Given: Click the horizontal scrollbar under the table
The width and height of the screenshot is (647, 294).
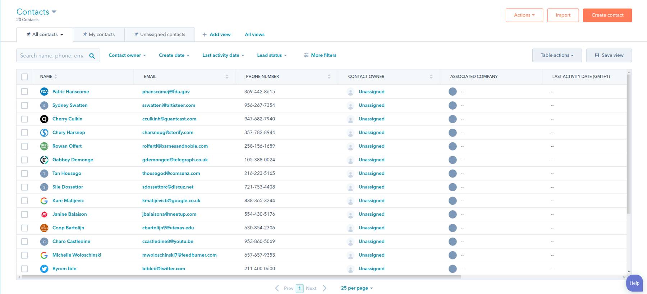Looking at the screenshot, I should click(241, 277).
